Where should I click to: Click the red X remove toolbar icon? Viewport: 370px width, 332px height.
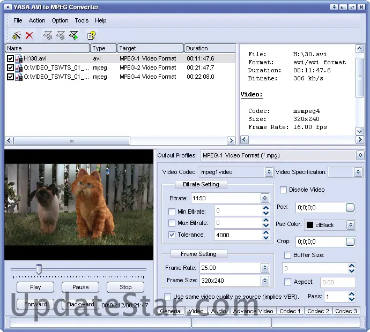29,35
